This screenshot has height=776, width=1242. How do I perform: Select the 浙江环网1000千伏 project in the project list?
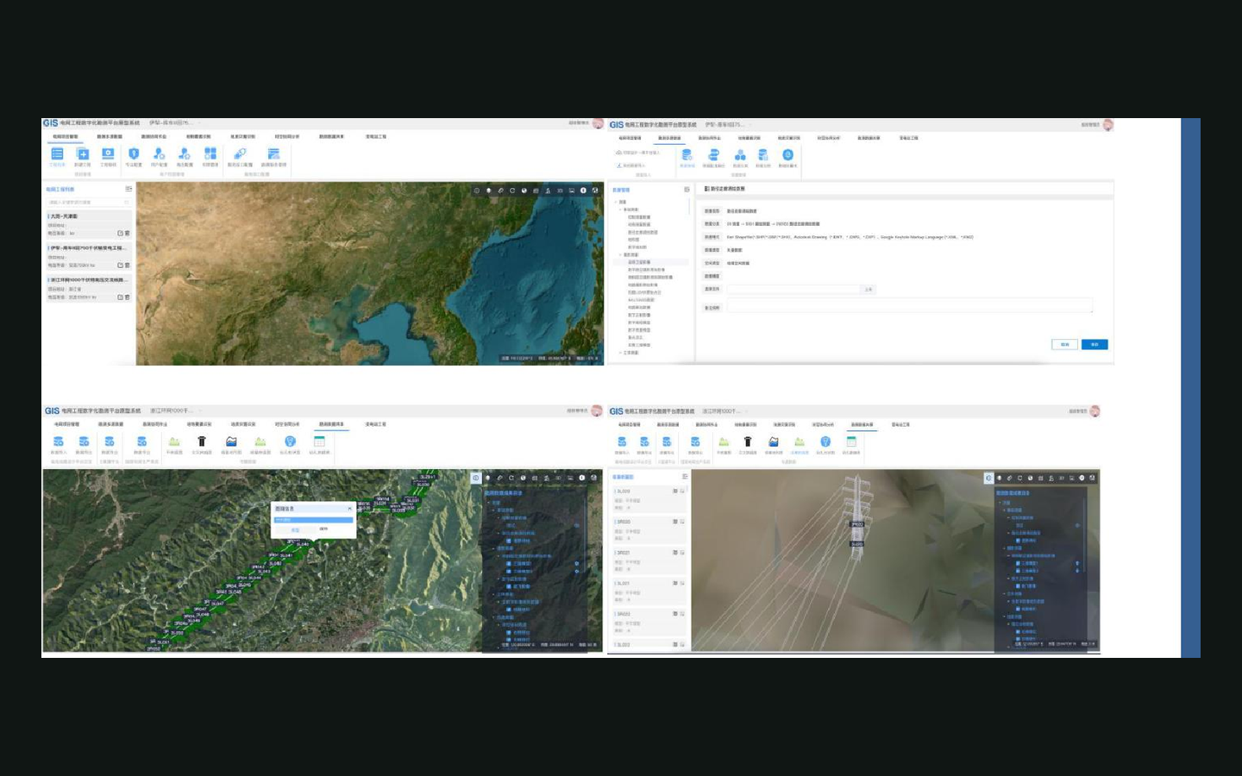click(x=89, y=288)
